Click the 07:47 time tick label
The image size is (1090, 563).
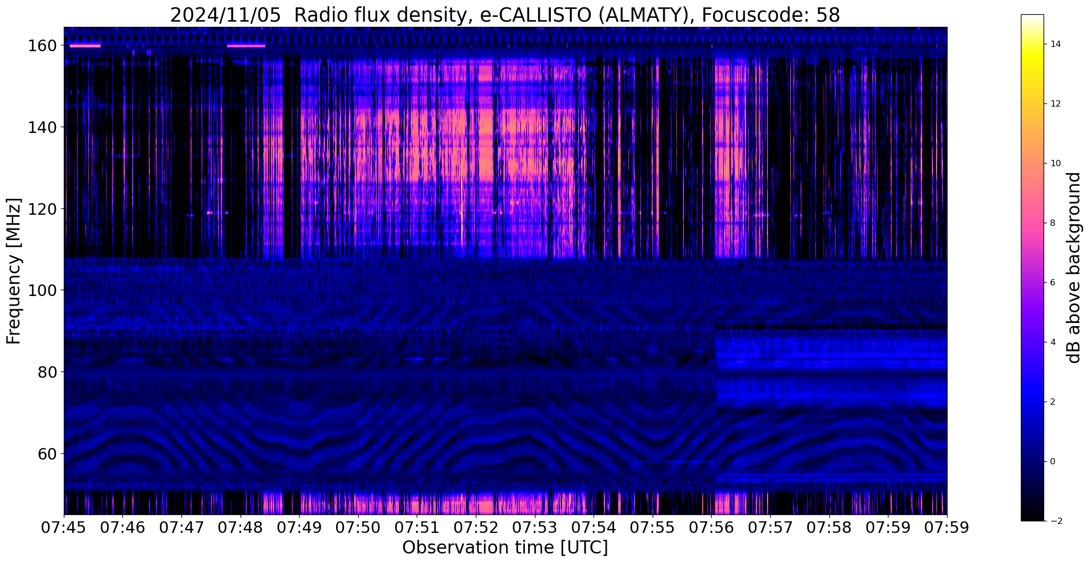182,528
